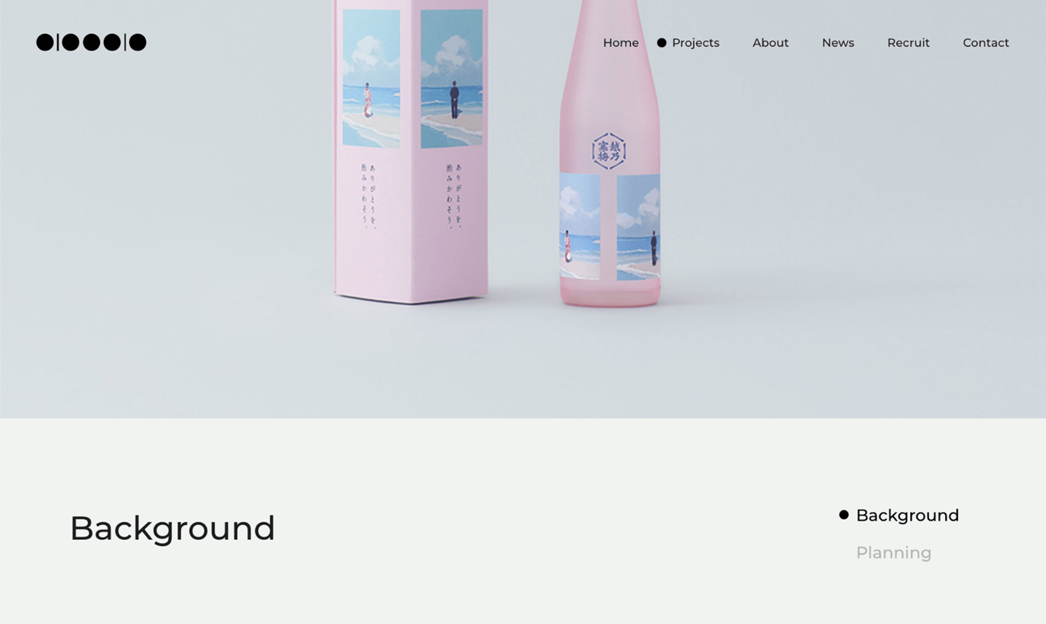Navigate to Contact
The height and width of the screenshot is (624, 1046).
tap(985, 43)
